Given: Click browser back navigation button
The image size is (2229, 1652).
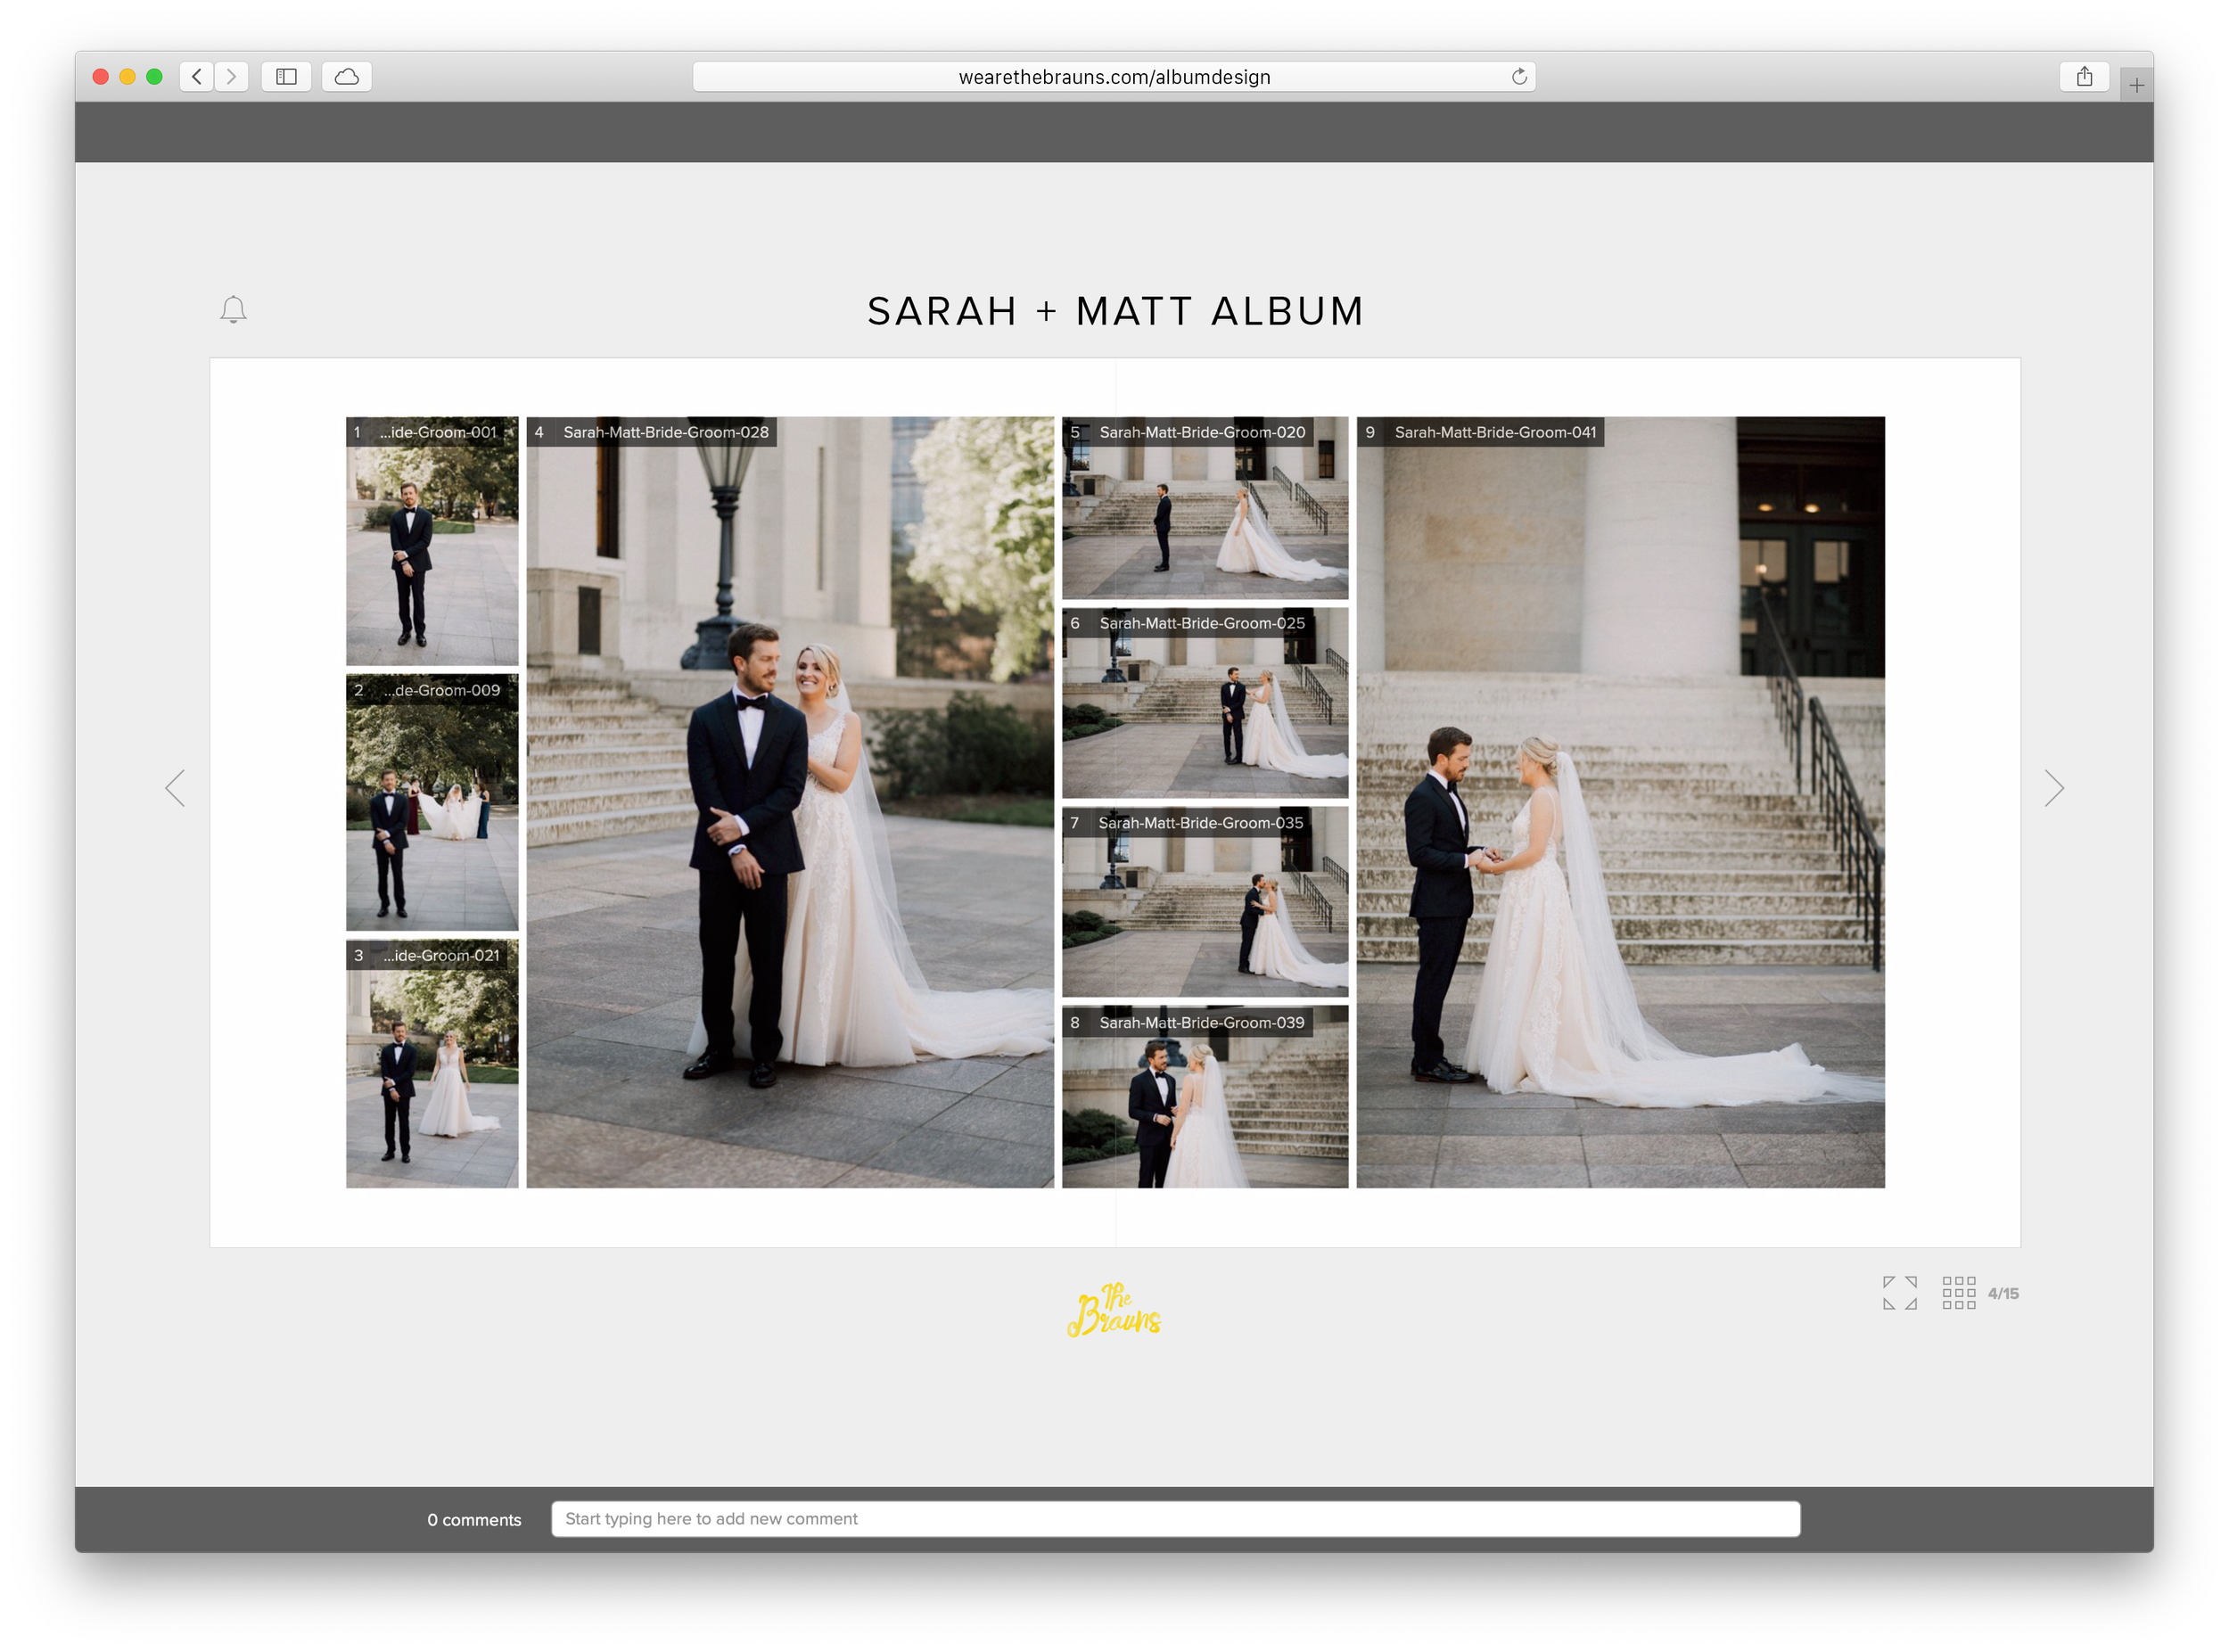Looking at the screenshot, I should tap(197, 77).
